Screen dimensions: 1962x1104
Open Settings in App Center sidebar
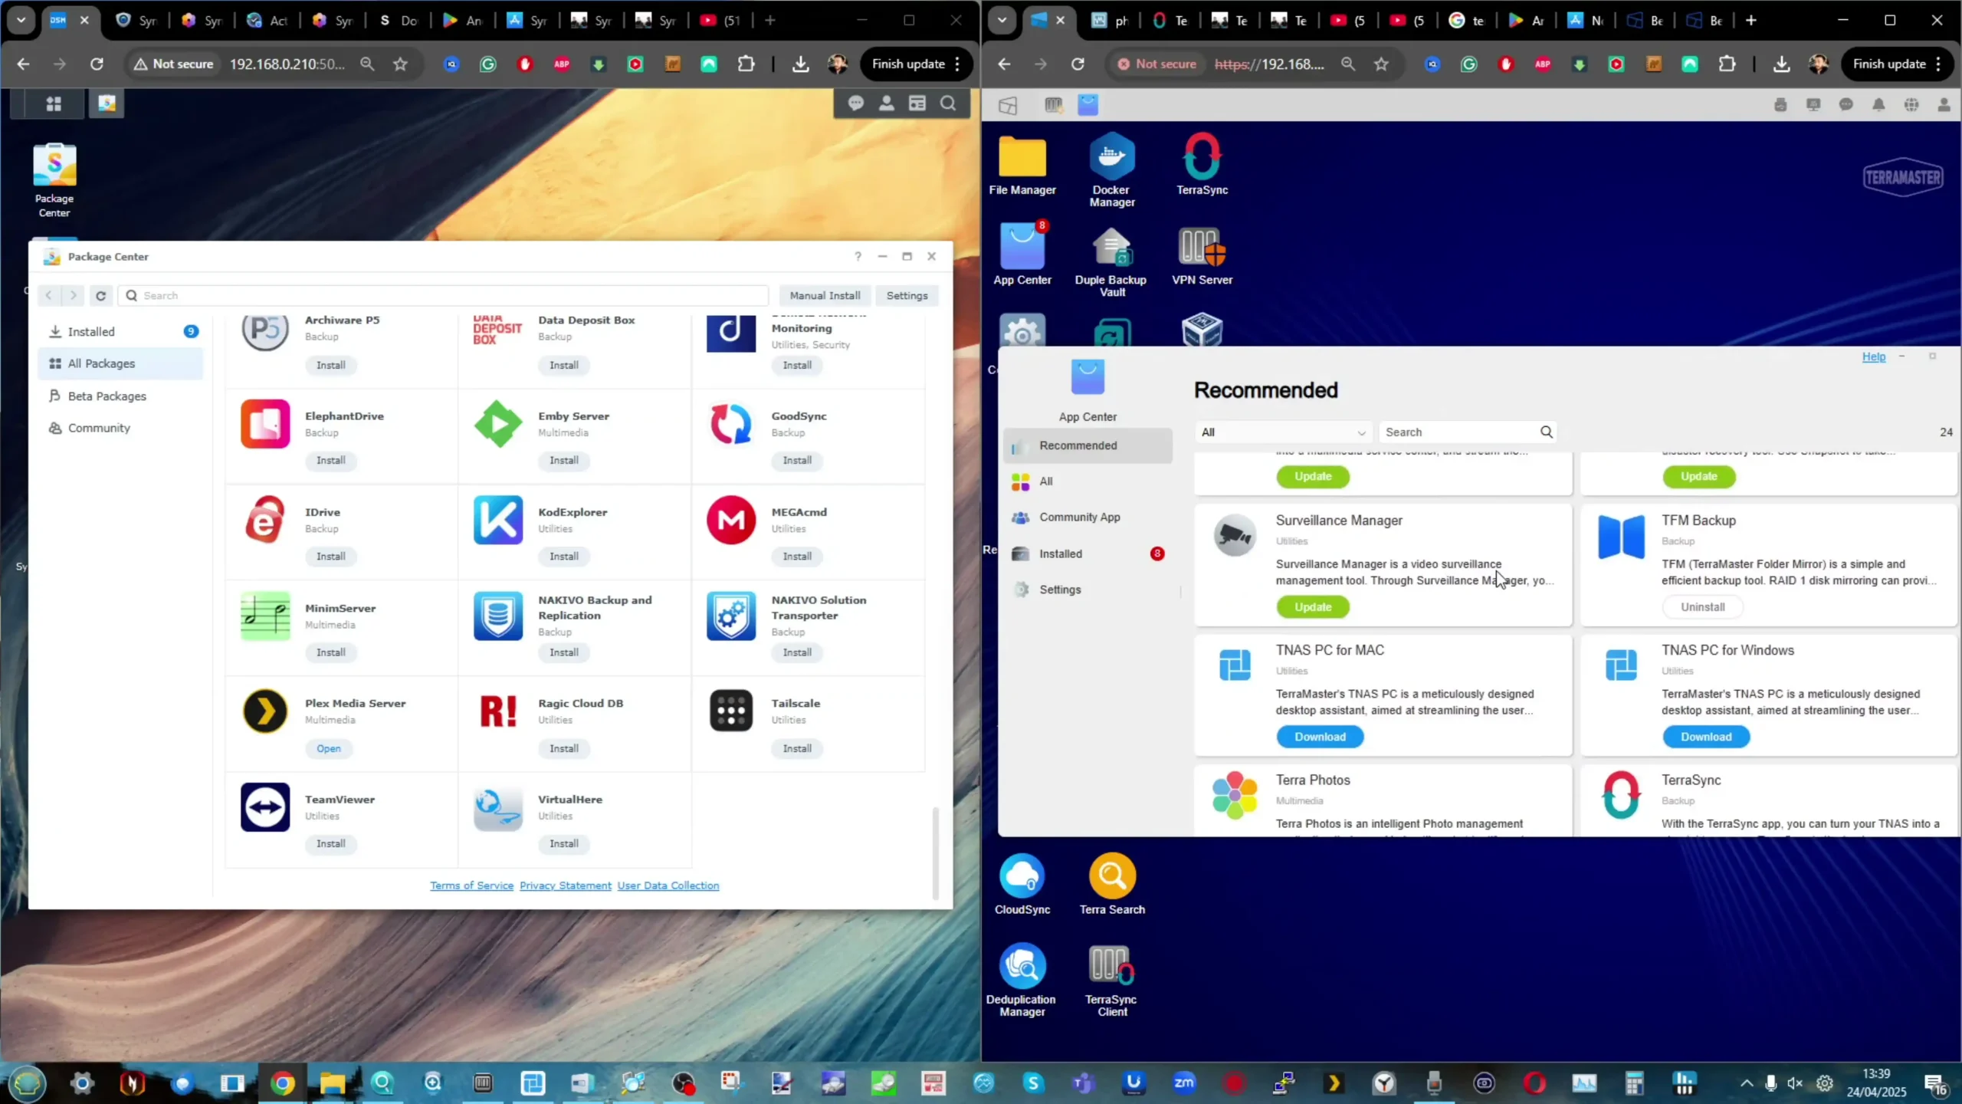point(1088,590)
